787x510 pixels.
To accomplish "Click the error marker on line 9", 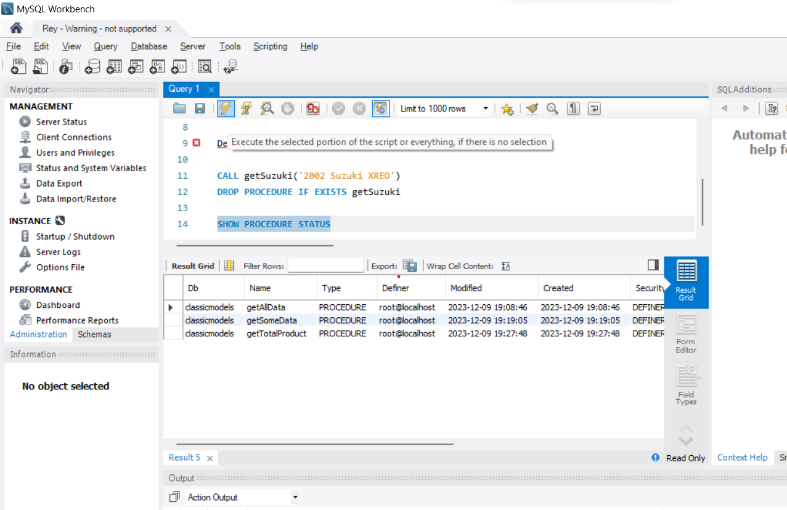I will coord(197,143).
